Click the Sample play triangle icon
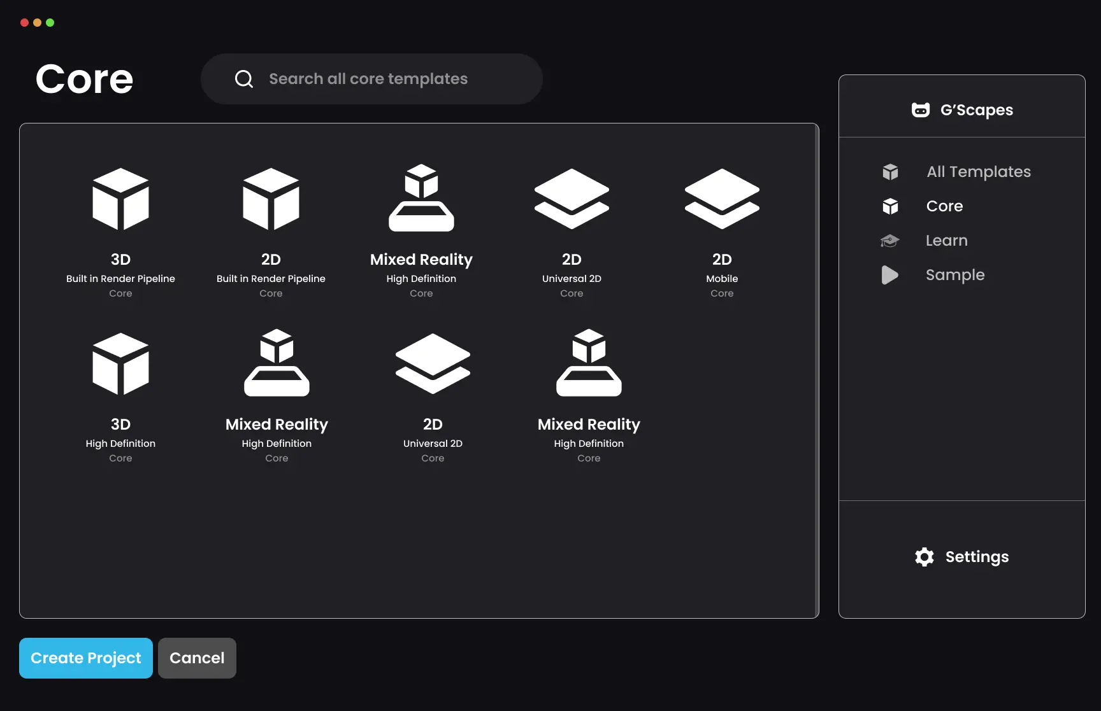This screenshot has height=711, width=1101. (890, 275)
